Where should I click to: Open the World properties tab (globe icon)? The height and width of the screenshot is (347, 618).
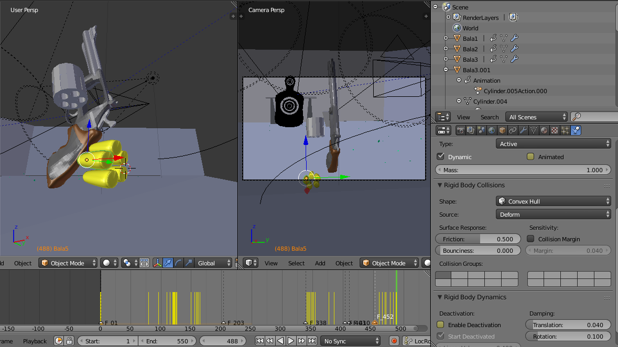click(492, 130)
